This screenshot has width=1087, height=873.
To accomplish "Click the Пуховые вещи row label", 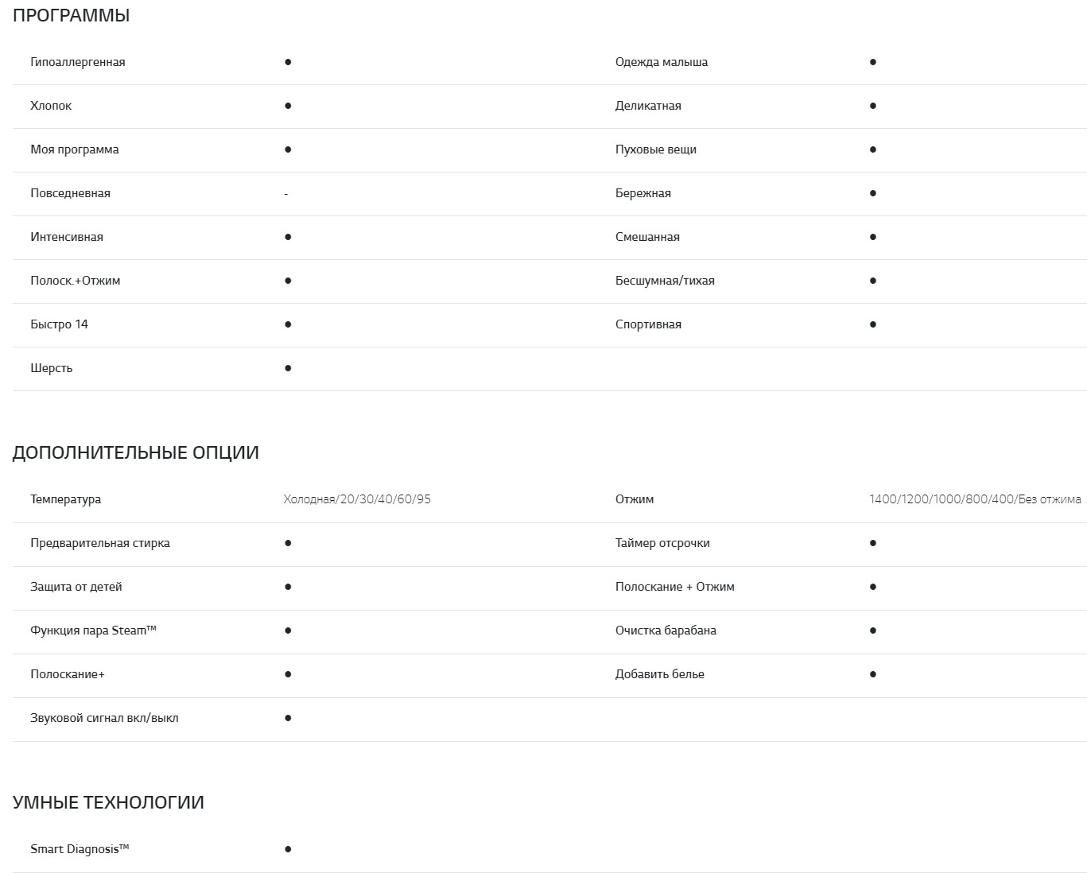I will pos(656,149).
